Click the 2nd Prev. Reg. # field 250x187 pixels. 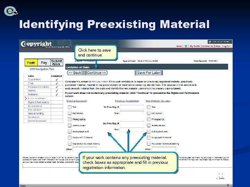click(x=132, y=123)
